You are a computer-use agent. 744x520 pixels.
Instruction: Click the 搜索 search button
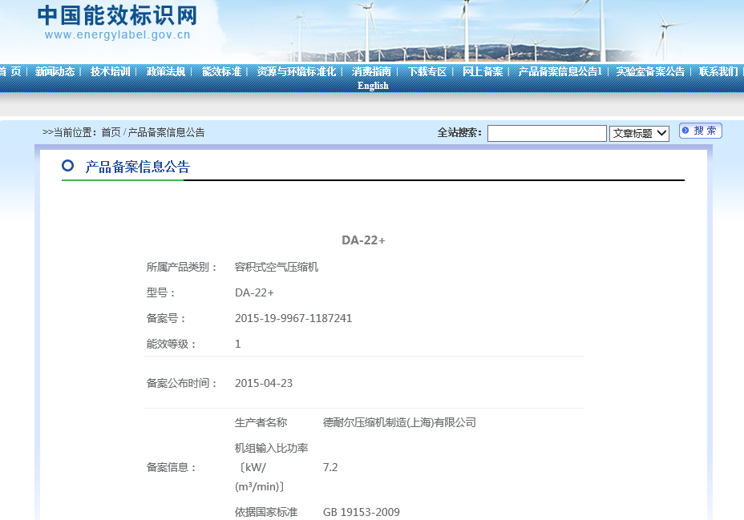[x=700, y=131]
